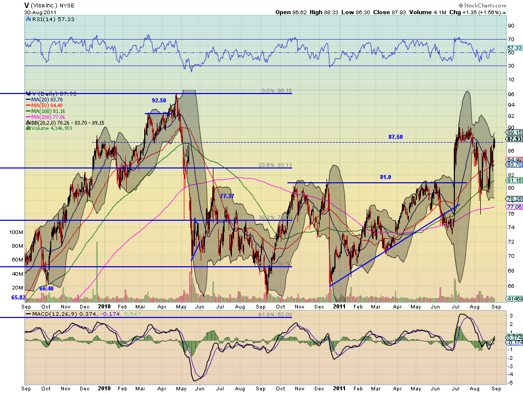This screenshot has height=393, width=523.
Task: Click the black MACD line swatch in legend
Action: pyautogui.click(x=29, y=314)
